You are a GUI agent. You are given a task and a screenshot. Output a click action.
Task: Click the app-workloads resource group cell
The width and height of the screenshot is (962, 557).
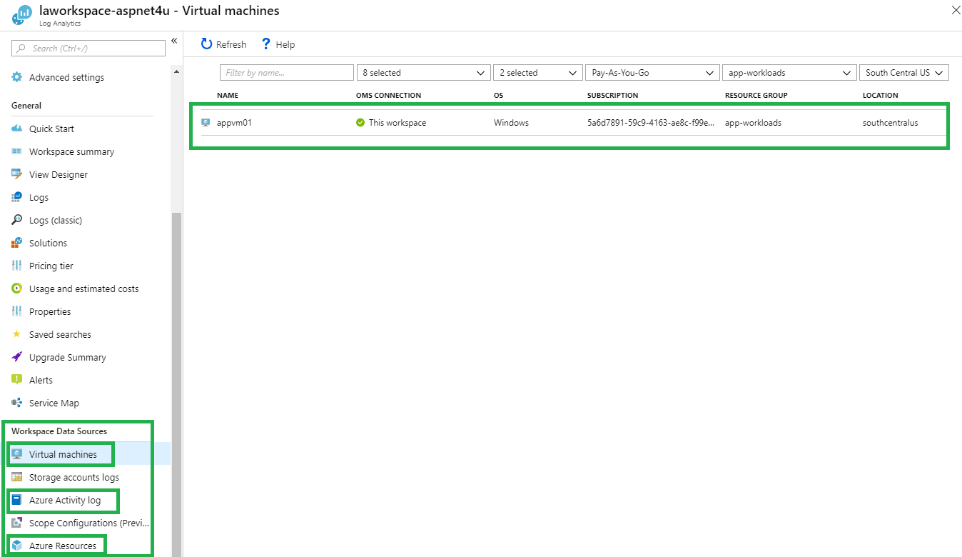click(x=753, y=123)
